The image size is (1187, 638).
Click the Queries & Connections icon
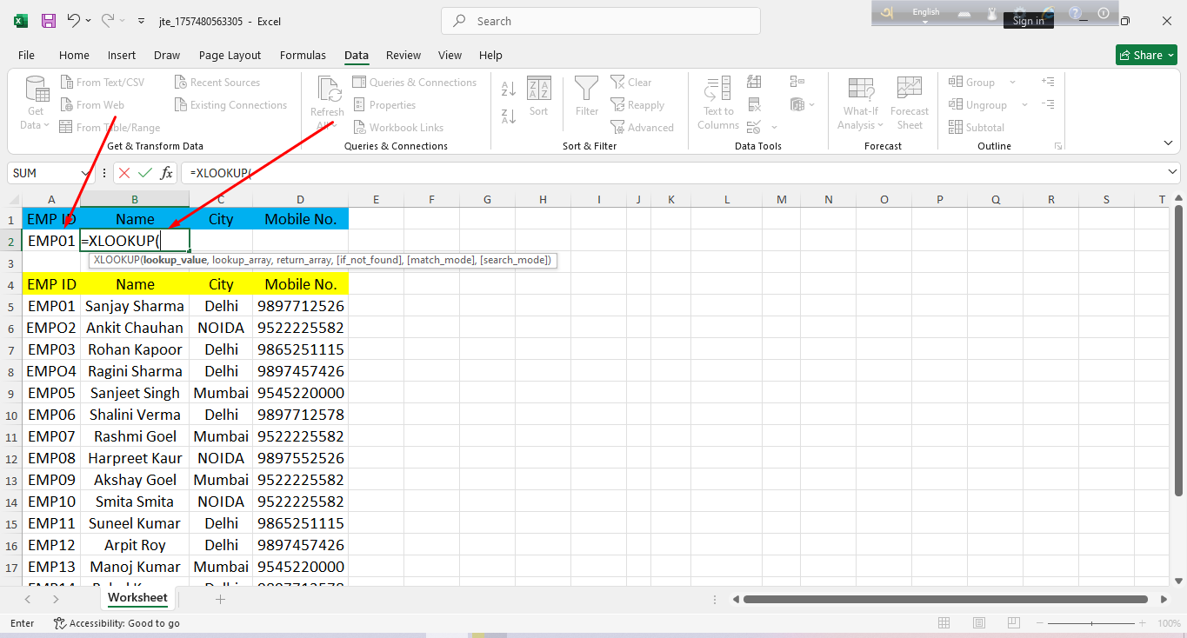pyautogui.click(x=416, y=82)
